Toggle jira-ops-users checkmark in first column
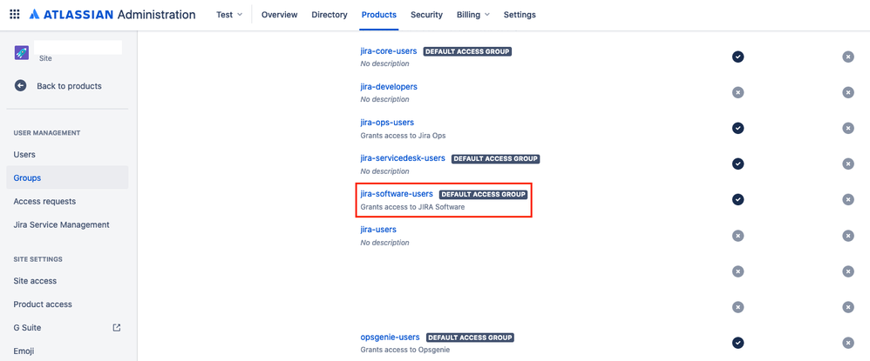 pos(737,128)
